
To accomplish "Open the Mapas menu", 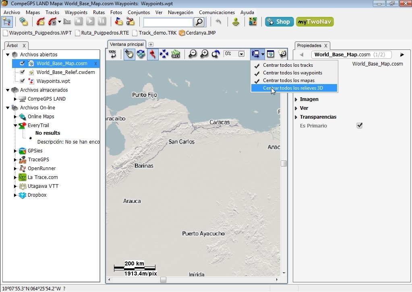I will pyautogui.click(x=33, y=12).
